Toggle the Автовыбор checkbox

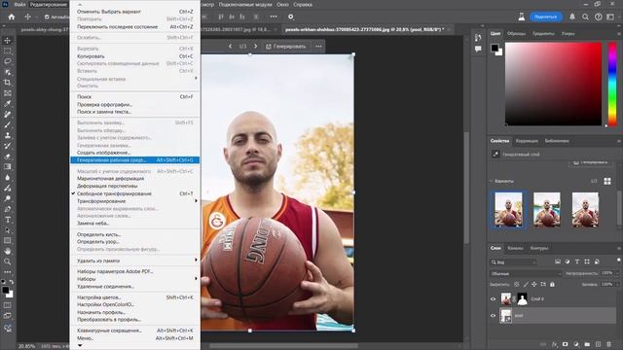(47, 17)
